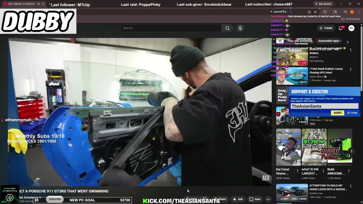Start voice search with the microphone icon

click(x=240, y=28)
